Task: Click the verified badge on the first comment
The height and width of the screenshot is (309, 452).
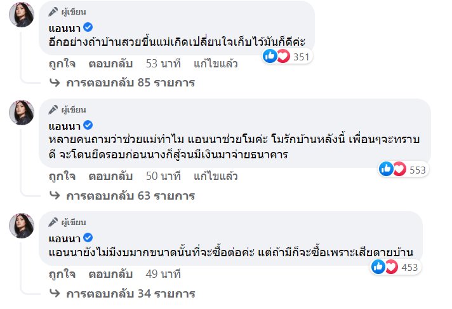Action: coord(89,27)
